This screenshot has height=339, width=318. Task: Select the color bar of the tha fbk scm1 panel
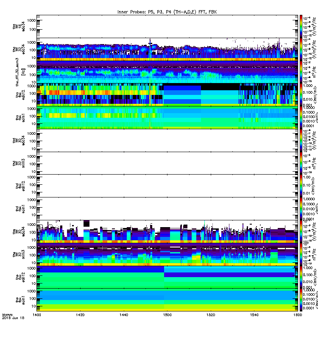click(301, 118)
